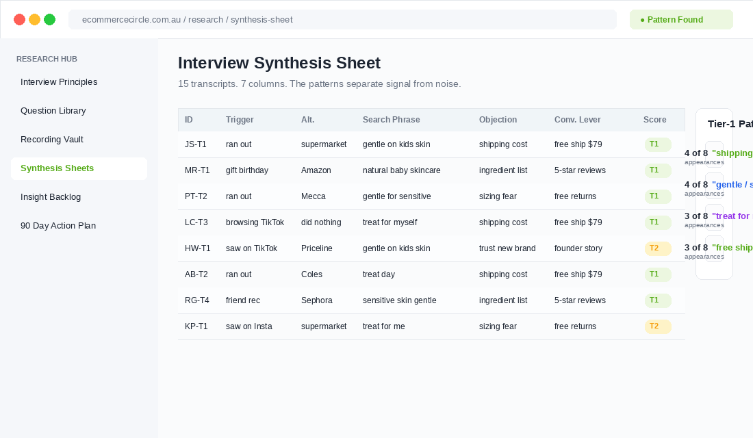Click the "4 of 8 shipping" pattern entry
753x438 pixels.
[718, 157]
